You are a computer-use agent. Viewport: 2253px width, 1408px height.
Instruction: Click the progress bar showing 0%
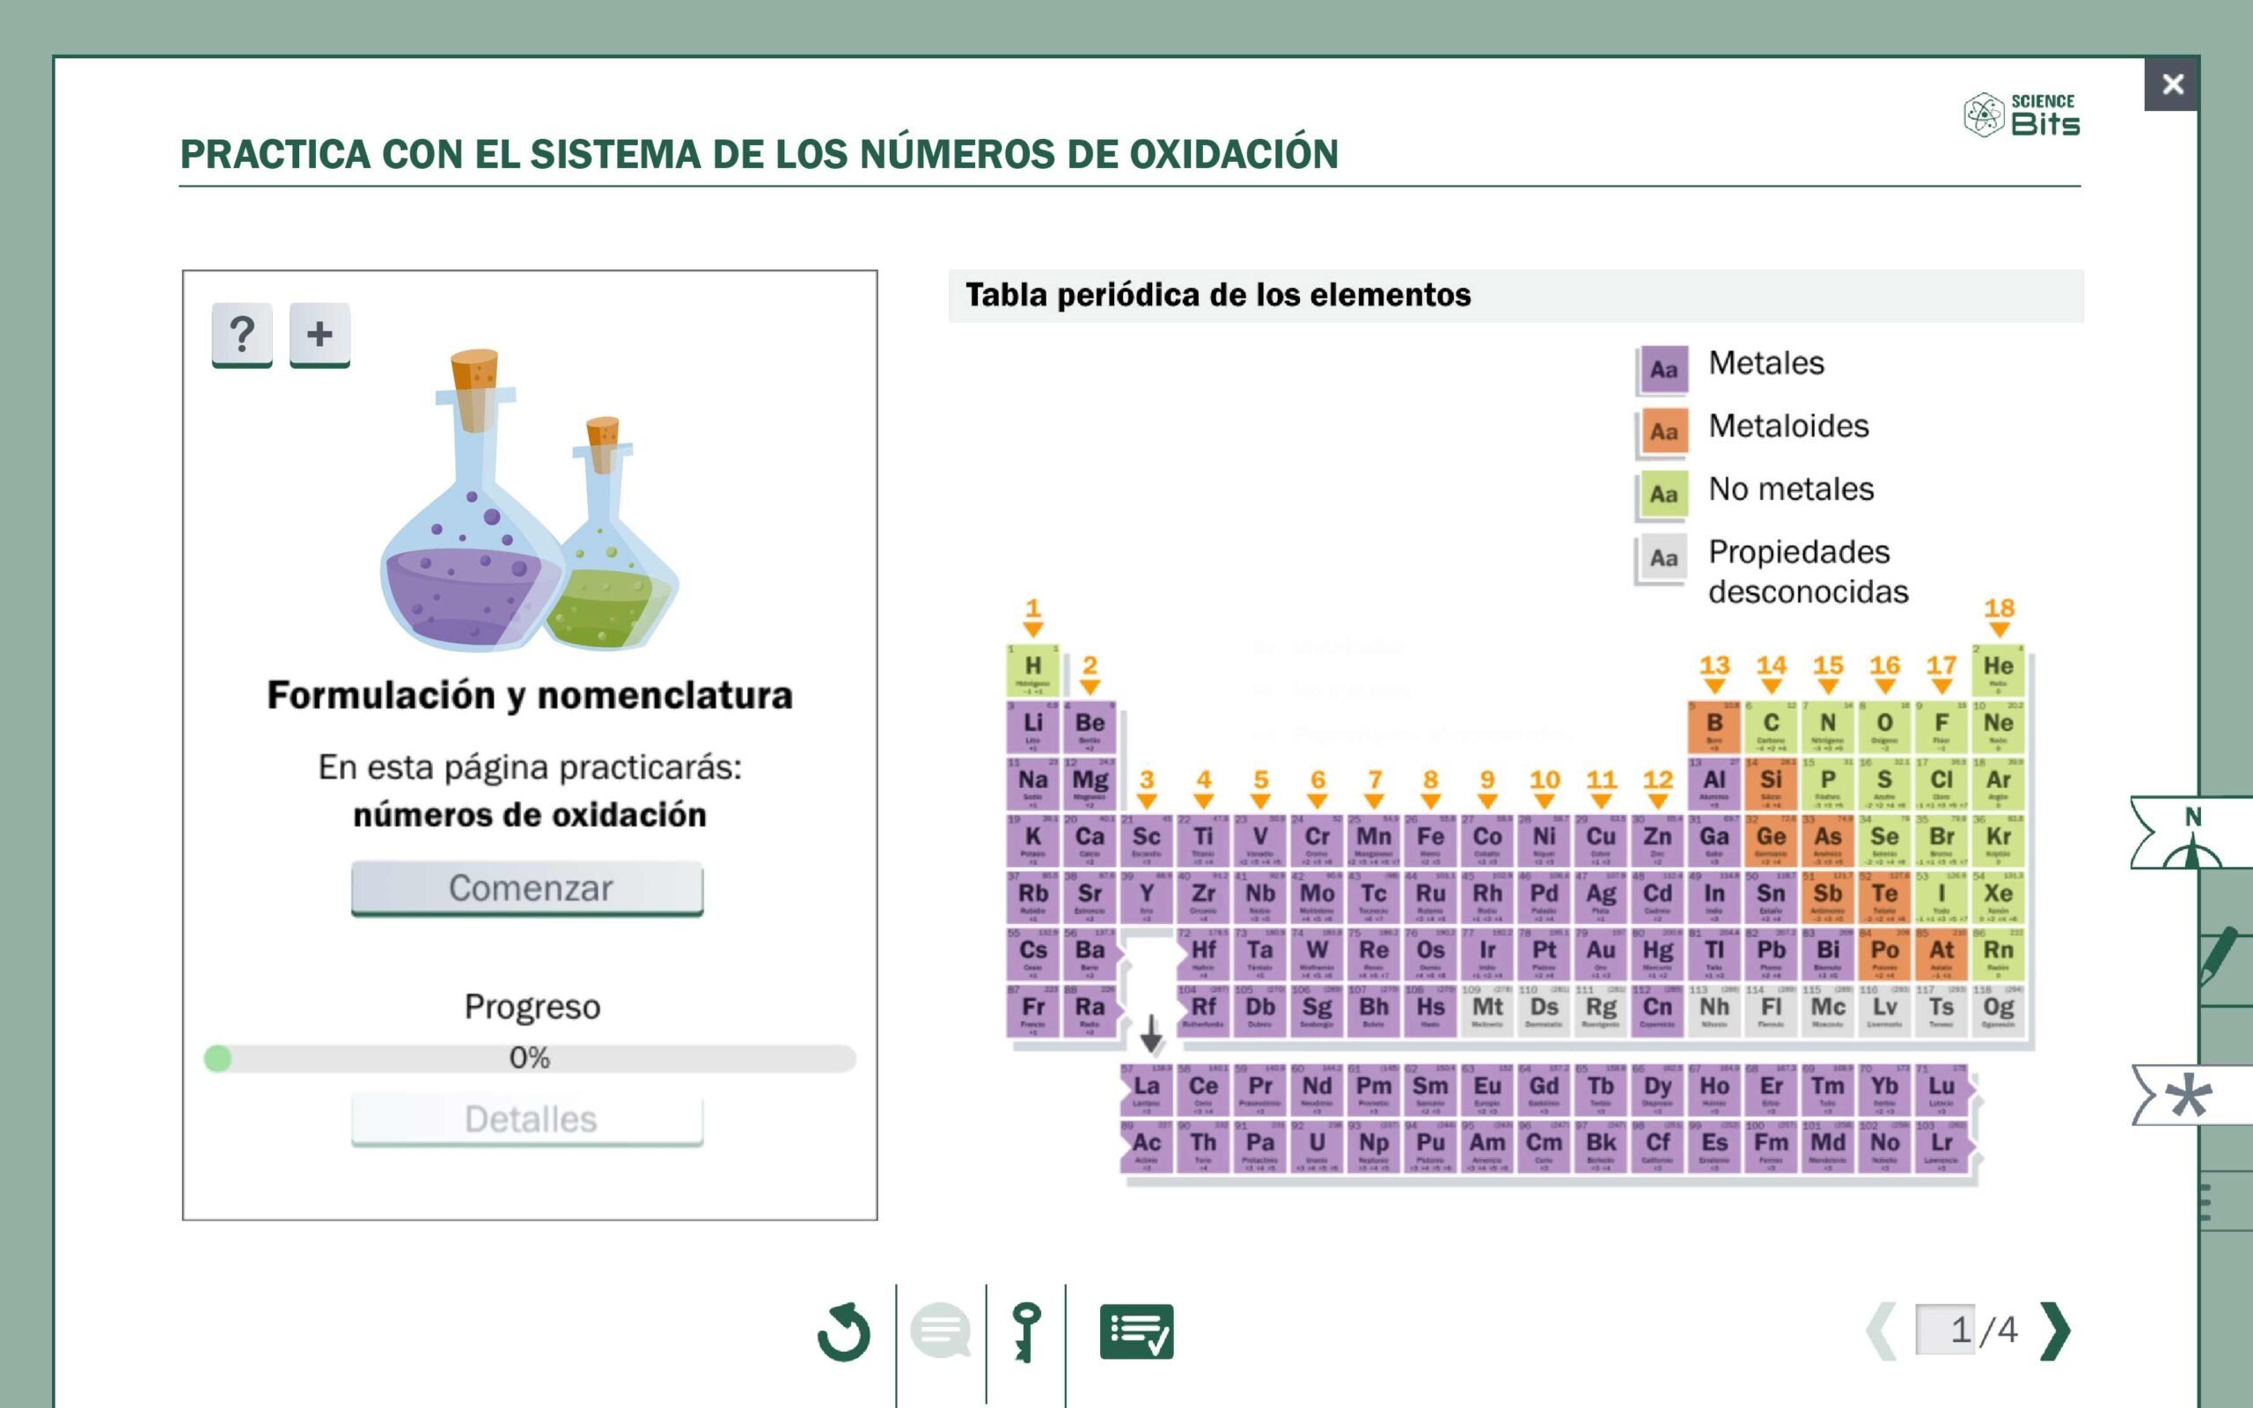click(x=530, y=1059)
